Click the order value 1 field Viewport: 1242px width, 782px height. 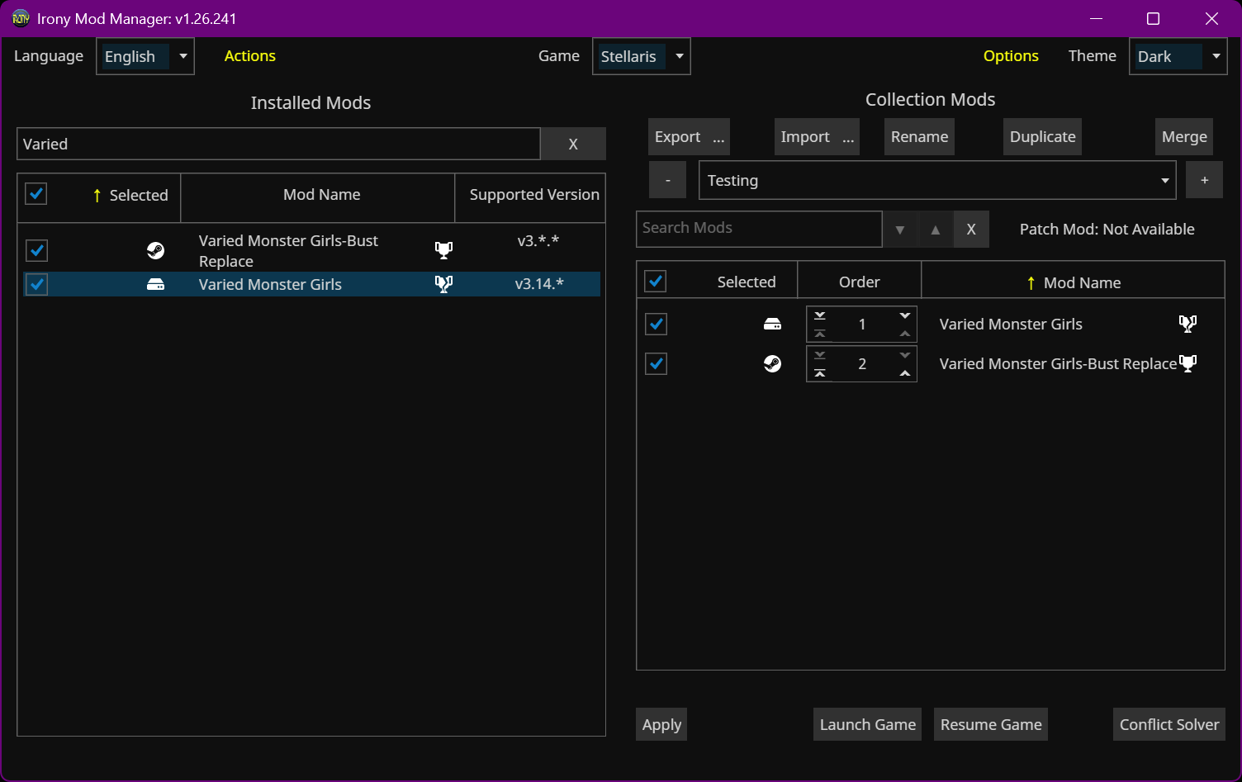(x=861, y=324)
